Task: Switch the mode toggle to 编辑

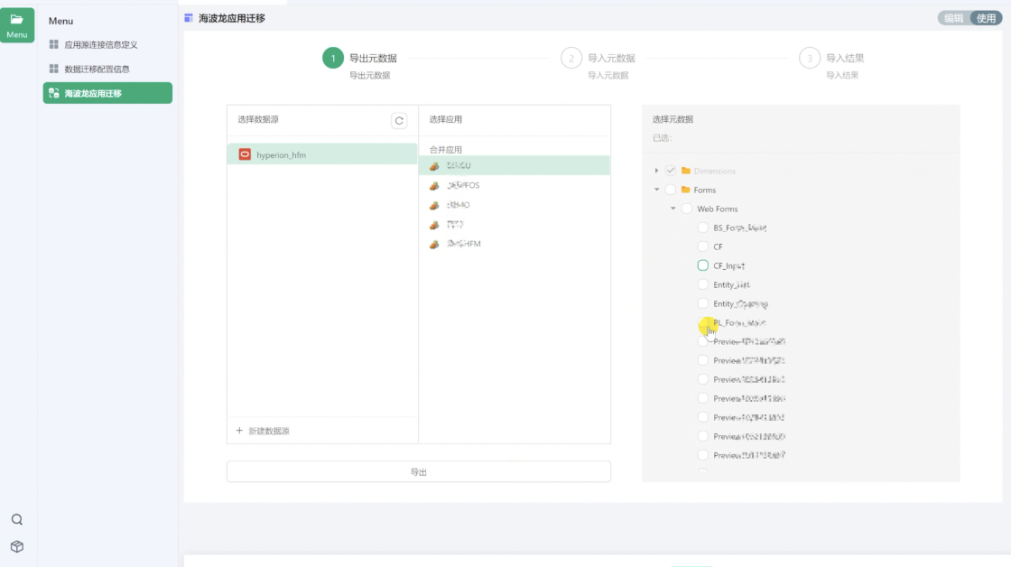Action: click(953, 18)
